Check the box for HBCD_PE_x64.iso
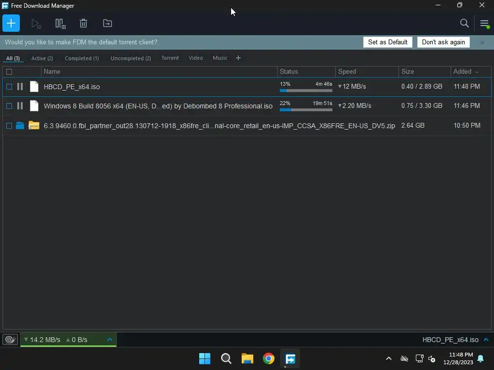Viewport: 494px width, 370px height. click(9, 87)
